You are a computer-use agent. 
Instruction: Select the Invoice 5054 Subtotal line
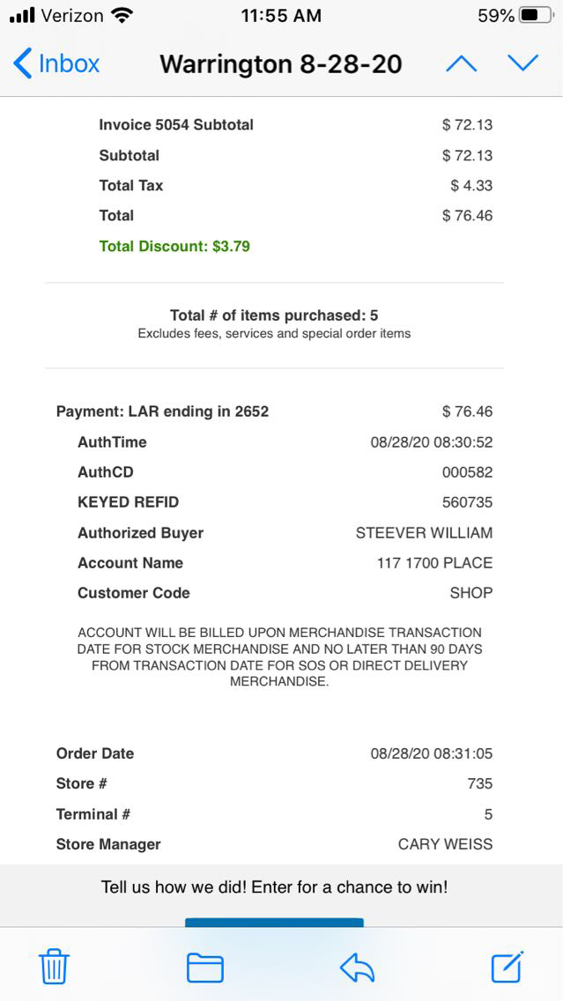pos(176,125)
